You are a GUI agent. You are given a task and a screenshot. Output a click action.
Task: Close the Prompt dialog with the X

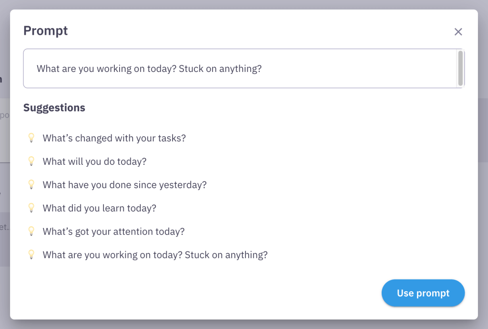pos(458,32)
